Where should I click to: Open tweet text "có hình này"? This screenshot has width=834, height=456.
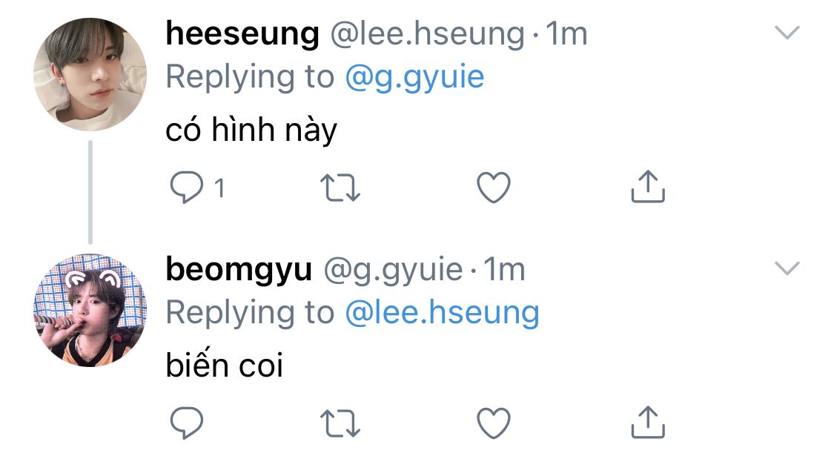coord(251,131)
